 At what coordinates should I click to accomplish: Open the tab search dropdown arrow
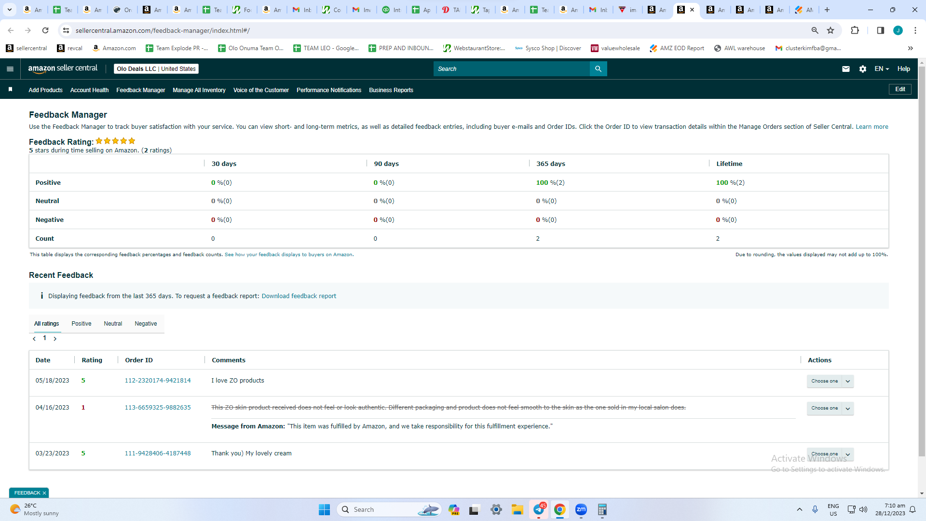pyautogui.click(x=10, y=10)
